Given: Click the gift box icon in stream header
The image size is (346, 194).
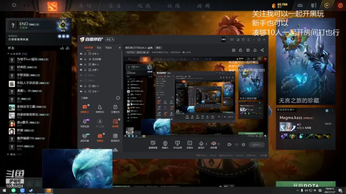Looking at the screenshot, I should coord(234,50).
